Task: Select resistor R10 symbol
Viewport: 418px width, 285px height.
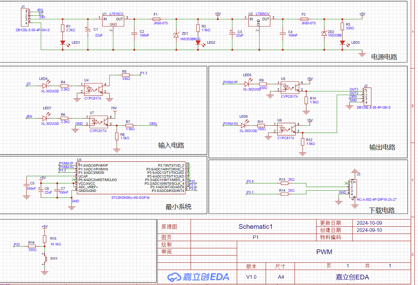Action: [306, 100]
